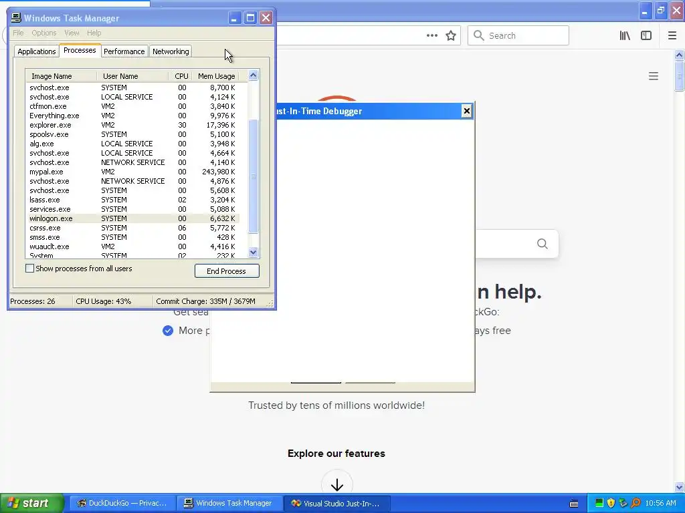Select the Processes tab
Screen dimensions: 685x513
point(80,51)
